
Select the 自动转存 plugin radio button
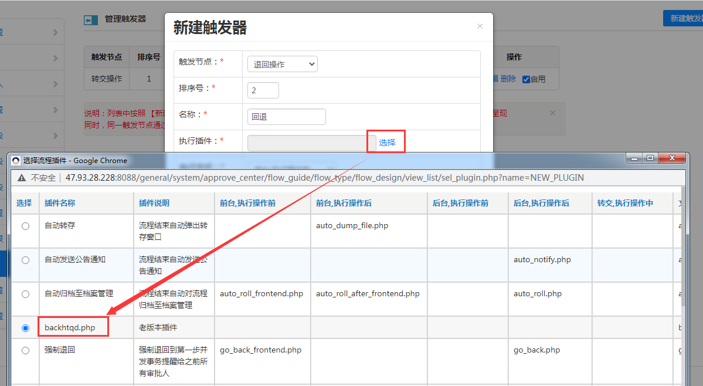pyautogui.click(x=26, y=226)
